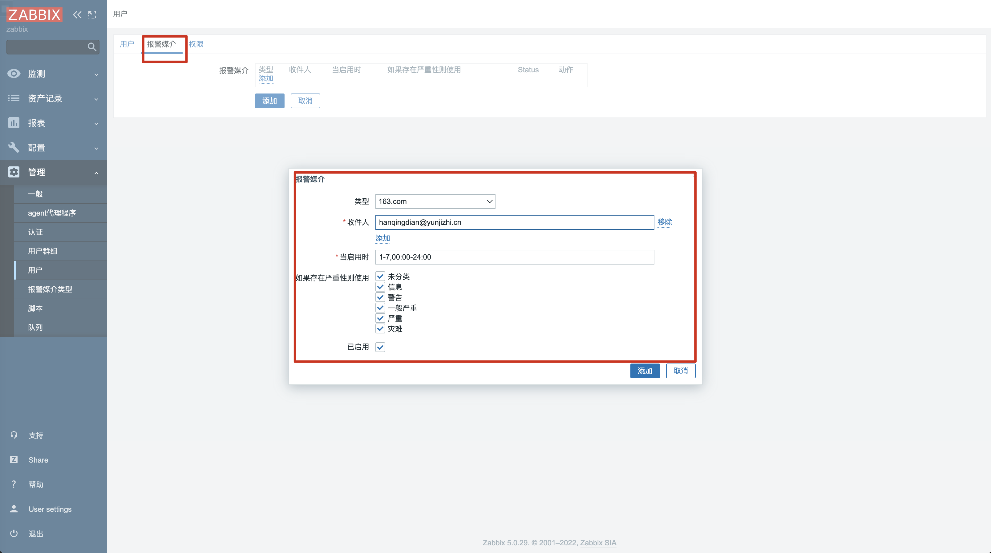This screenshot has width=991, height=553.
Task: Uncheck the 灾难 severity checkbox
Action: click(380, 328)
